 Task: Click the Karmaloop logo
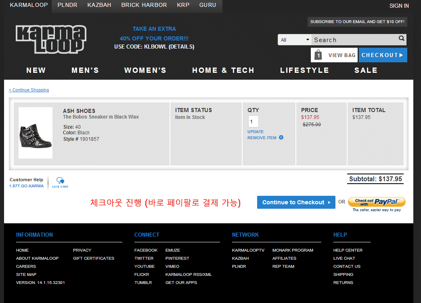(51, 39)
